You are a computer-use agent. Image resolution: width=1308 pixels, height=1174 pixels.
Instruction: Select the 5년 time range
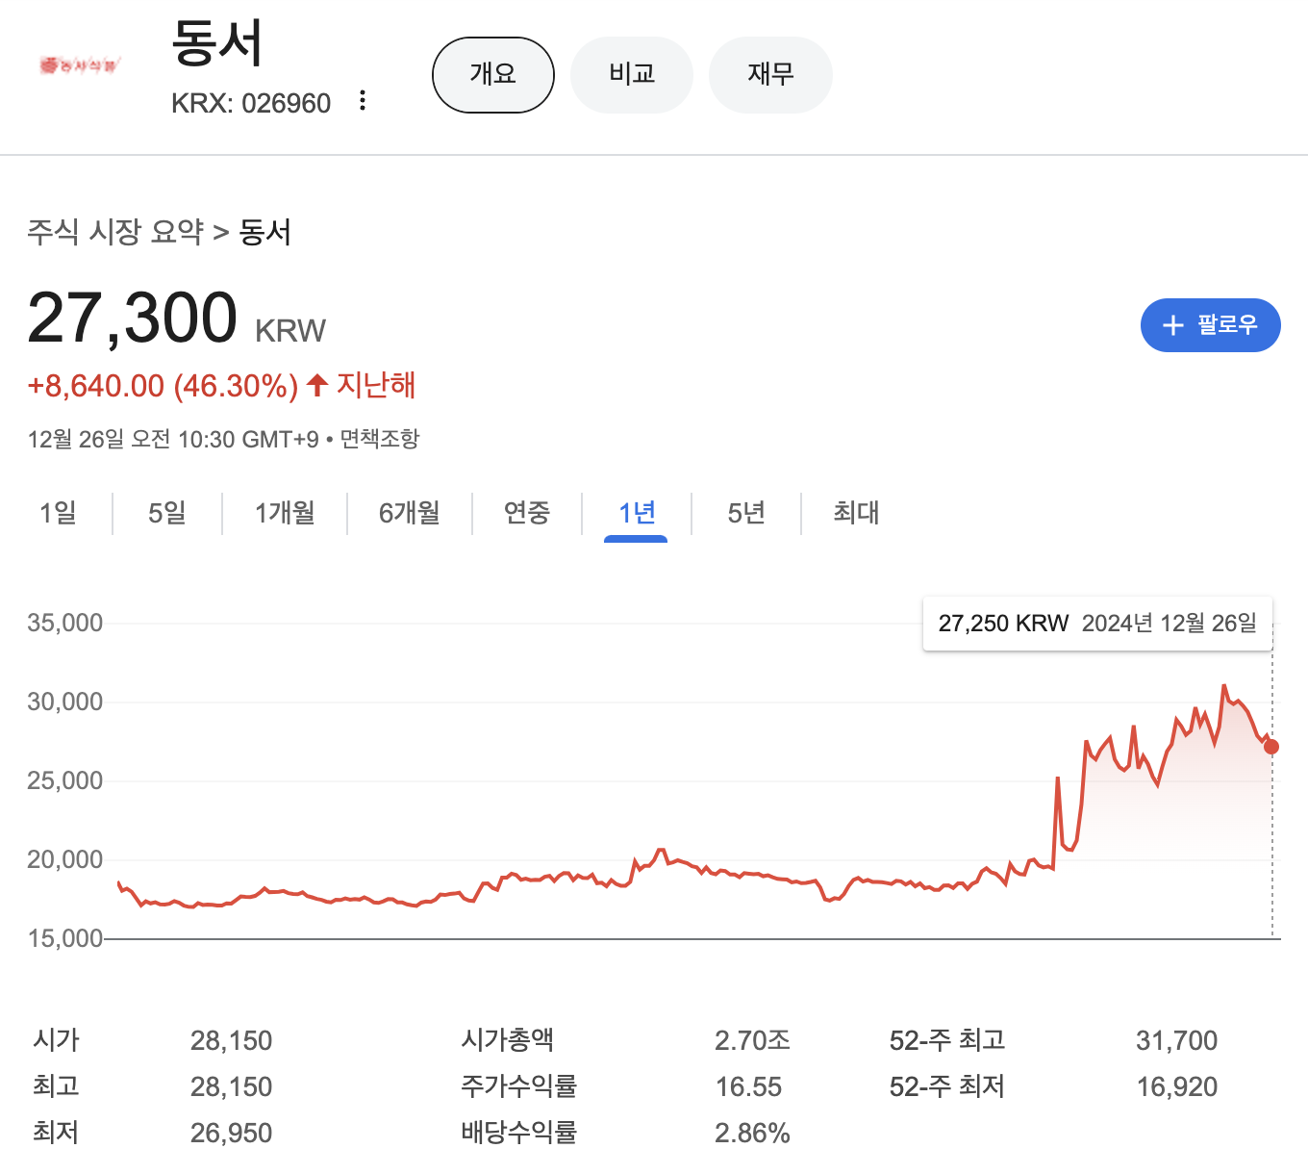[x=746, y=513]
